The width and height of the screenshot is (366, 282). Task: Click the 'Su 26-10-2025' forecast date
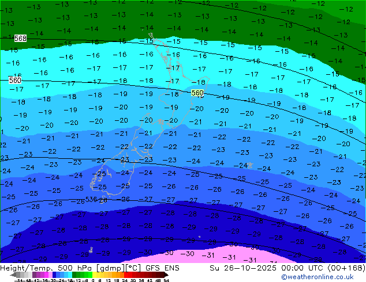[x=244, y=268]
